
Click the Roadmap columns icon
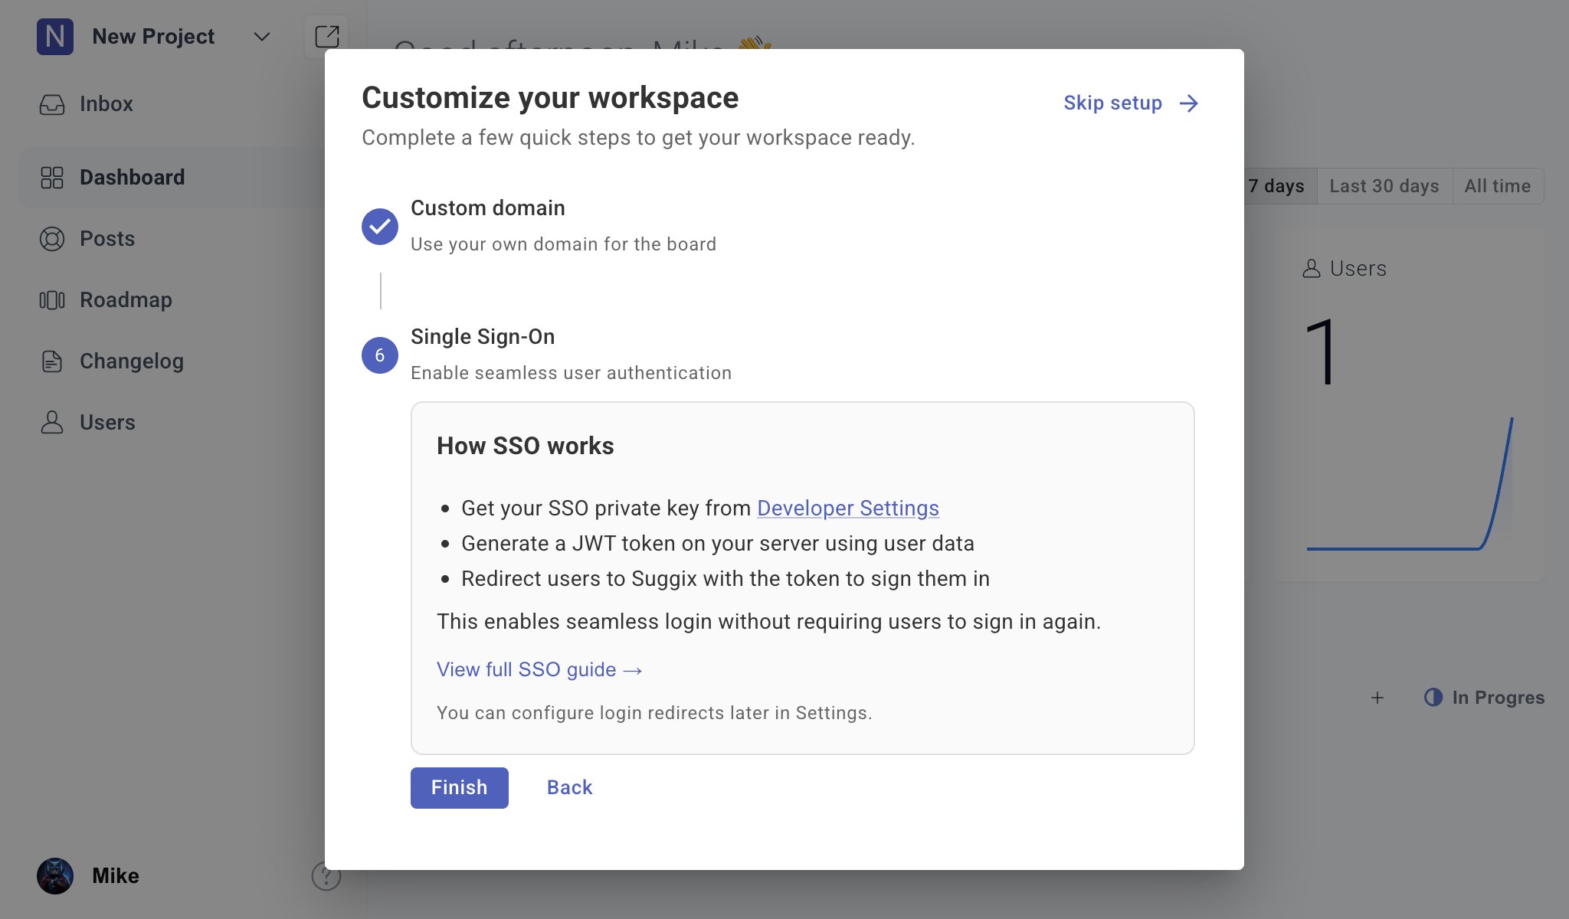(52, 300)
